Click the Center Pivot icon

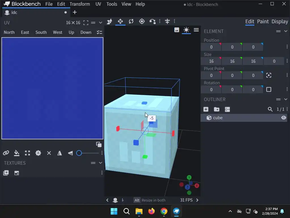(x=269, y=75)
